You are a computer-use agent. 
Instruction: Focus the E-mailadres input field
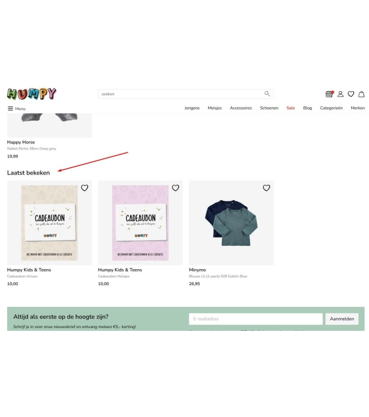pos(255,319)
